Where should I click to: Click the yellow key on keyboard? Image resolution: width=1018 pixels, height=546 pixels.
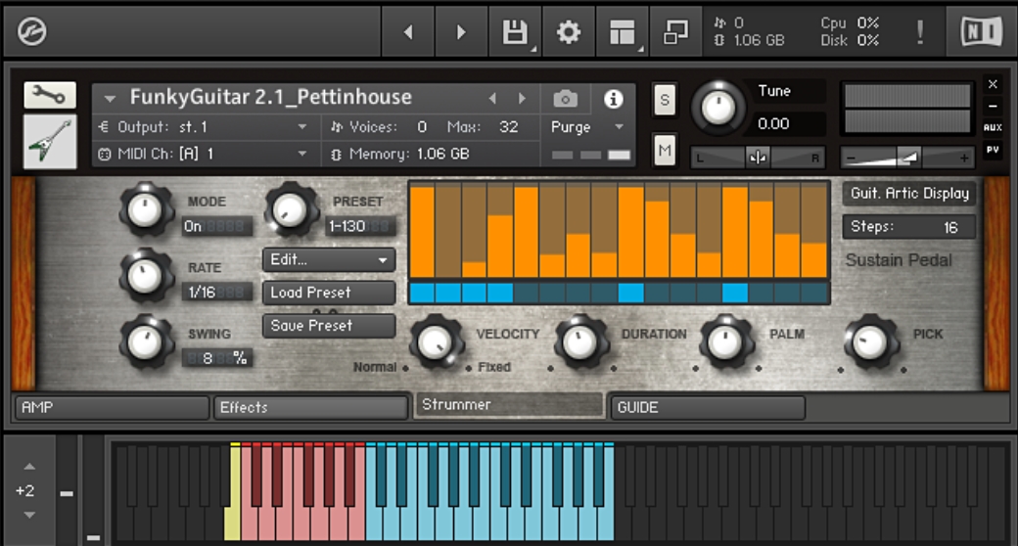click(x=233, y=523)
